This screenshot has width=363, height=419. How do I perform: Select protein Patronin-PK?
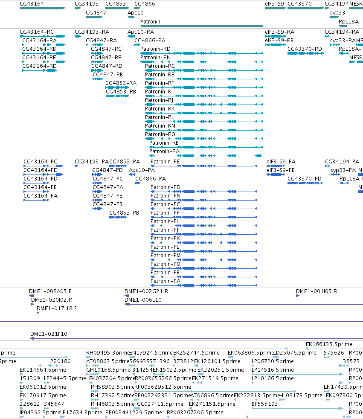coord(204,243)
